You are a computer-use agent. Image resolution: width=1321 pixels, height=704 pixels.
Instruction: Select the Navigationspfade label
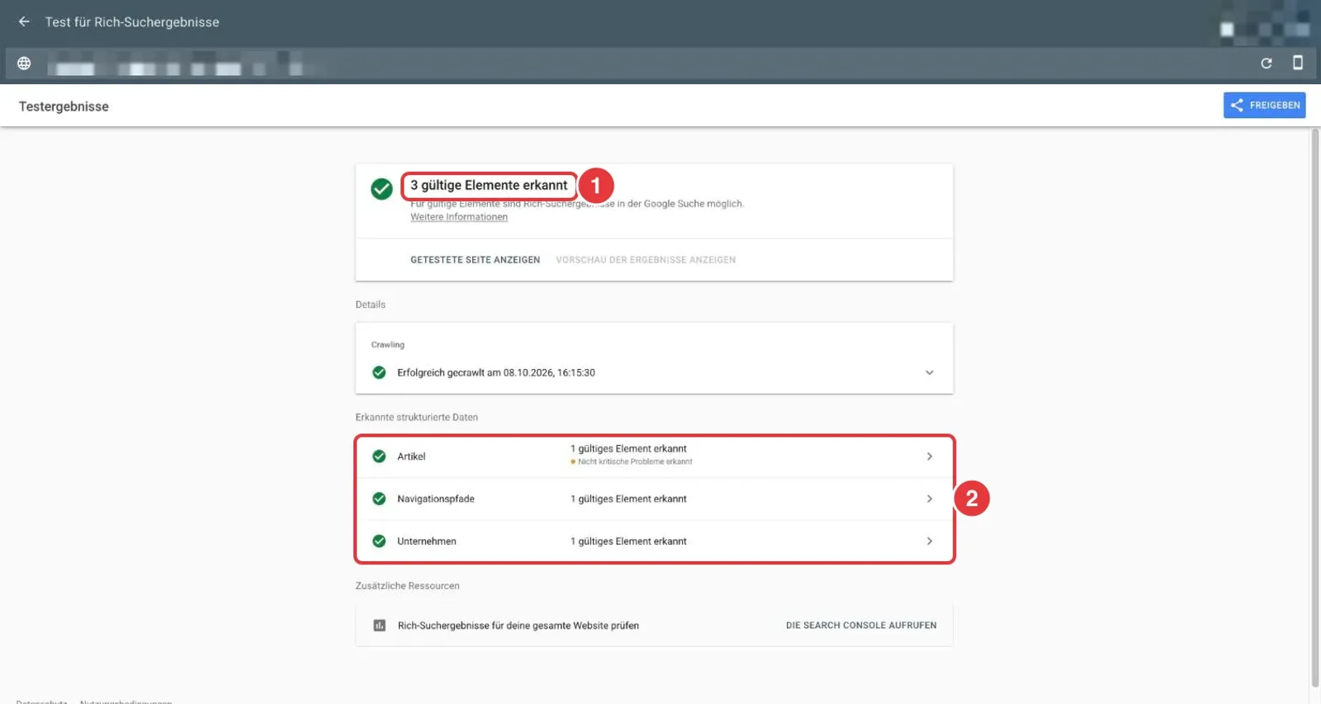click(x=436, y=498)
